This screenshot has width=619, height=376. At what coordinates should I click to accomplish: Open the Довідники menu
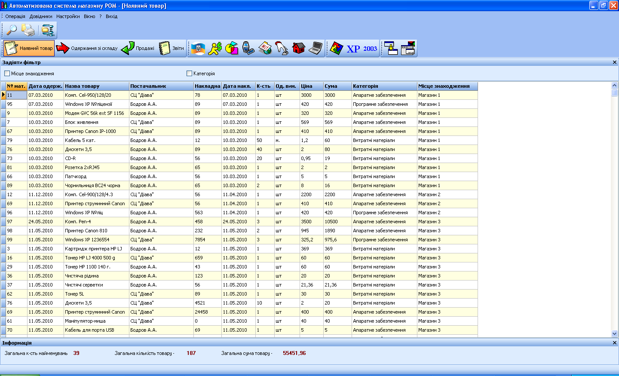(41, 16)
